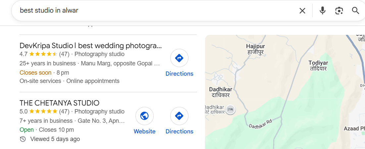Click DevKripa Studio directions arrow icon
This screenshot has width=365, height=149.
click(179, 58)
